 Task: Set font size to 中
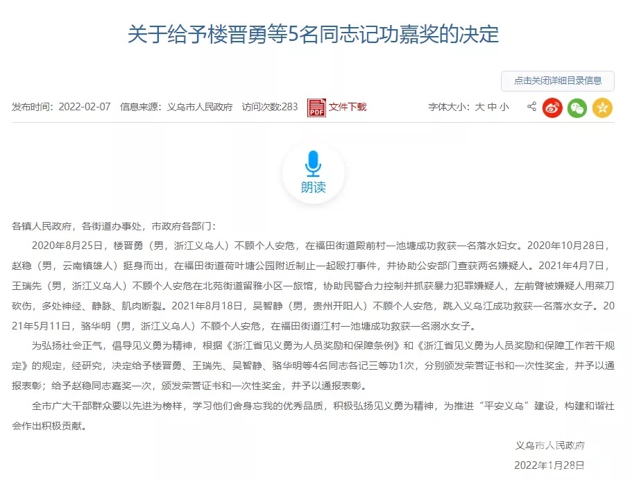(492, 108)
